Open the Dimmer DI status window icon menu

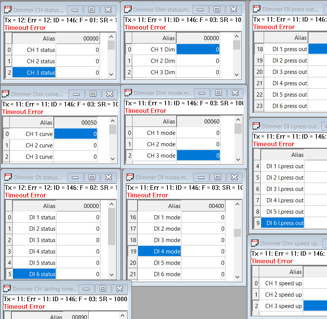pos(8,177)
